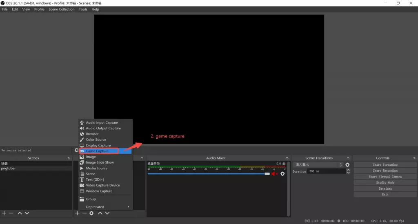Image resolution: width=418 pixels, height=224 pixels.
Task: Click the Exit button
Action: click(x=385, y=195)
